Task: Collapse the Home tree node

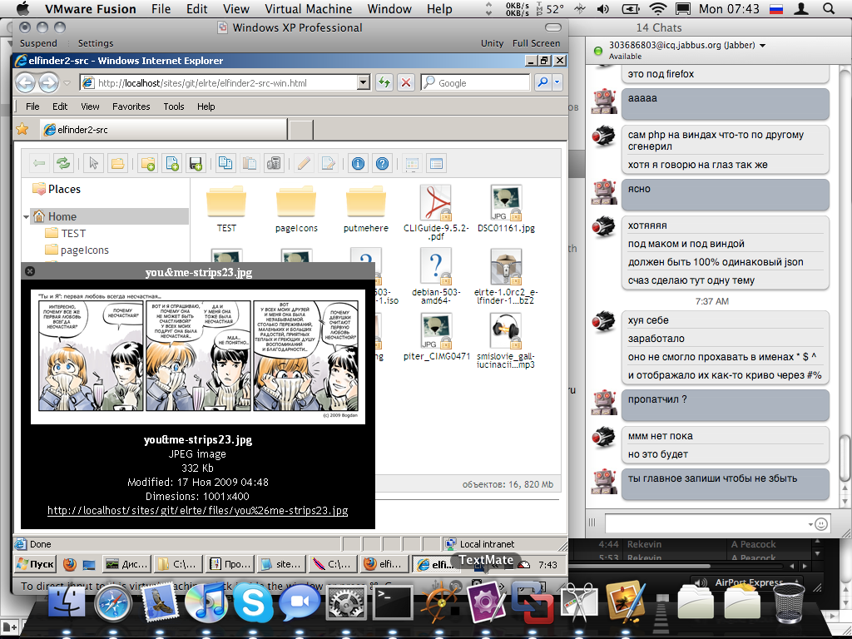Action: [26, 217]
